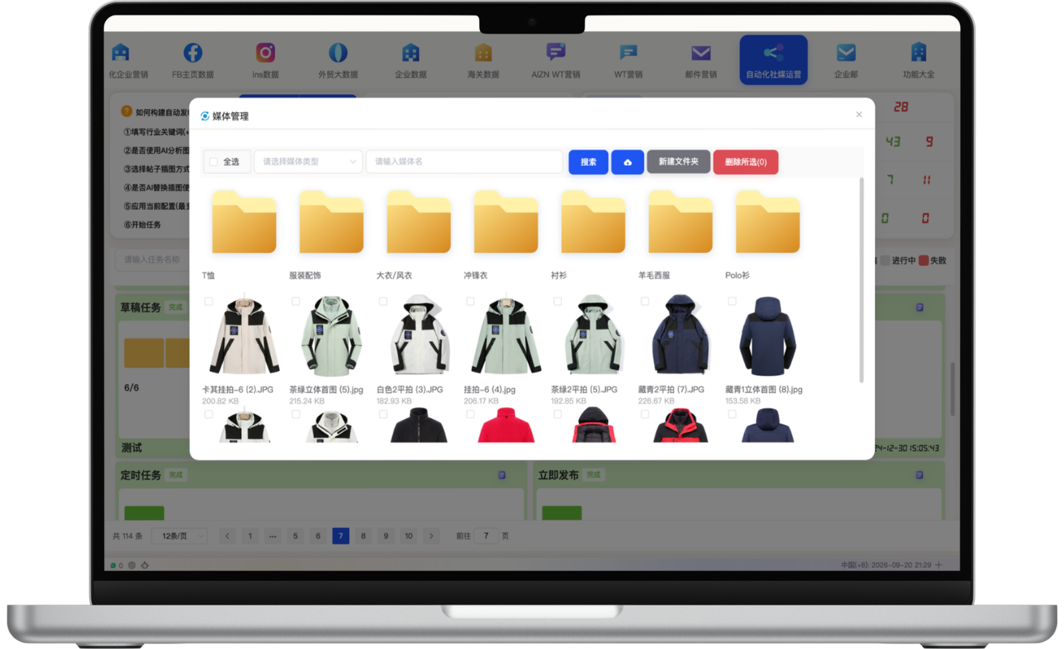The height and width of the screenshot is (649, 1064).
Task: Switch to the WT营销 tab
Action: pyautogui.click(x=628, y=60)
